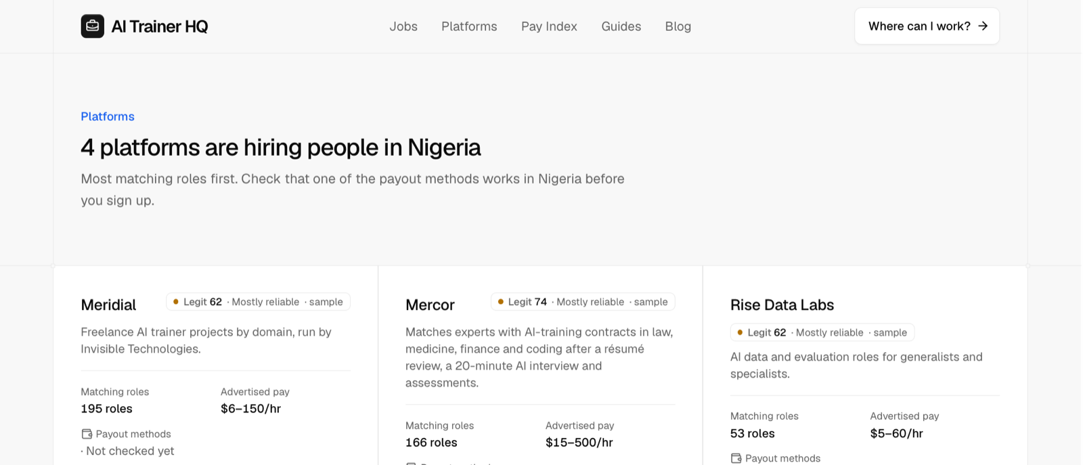Screen dimensions: 1083x465
Task: Click the orange dot in Rise Data Labs' Legit badge
Action: click(x=740, y=332)
